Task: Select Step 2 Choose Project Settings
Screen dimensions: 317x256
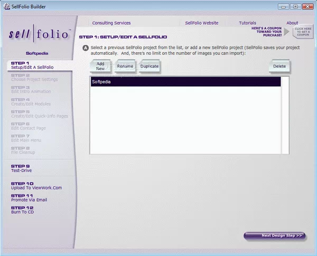Action: coord(34,77)
